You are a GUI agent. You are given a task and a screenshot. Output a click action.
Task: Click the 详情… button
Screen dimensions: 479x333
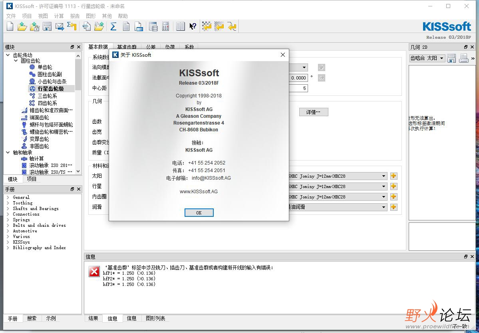coord(314,112)
